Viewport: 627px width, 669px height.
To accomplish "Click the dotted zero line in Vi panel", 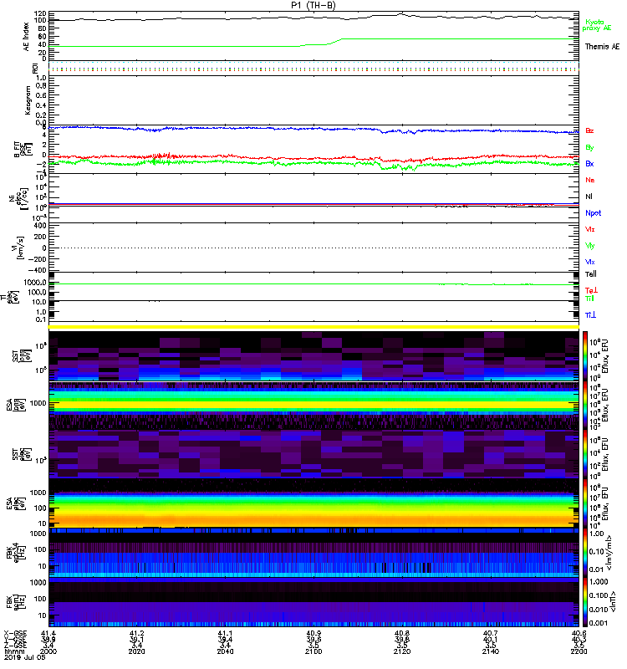I will pos(314,248).
